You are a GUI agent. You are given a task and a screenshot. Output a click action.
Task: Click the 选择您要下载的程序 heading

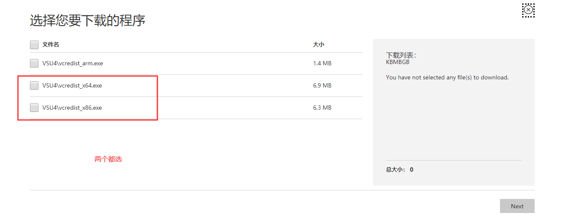tap(88, 20)
